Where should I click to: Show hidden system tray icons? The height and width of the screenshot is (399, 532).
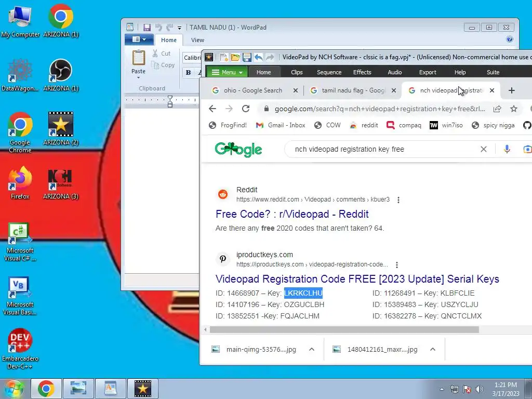pyautogui.click(x=442, y=389)
